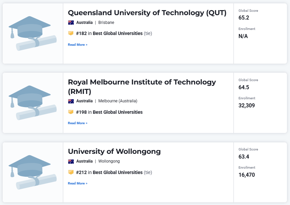Click the ranking badge icon next to #182
The height and width of the screenshot is (205, 290).
[x=71, y=33]
